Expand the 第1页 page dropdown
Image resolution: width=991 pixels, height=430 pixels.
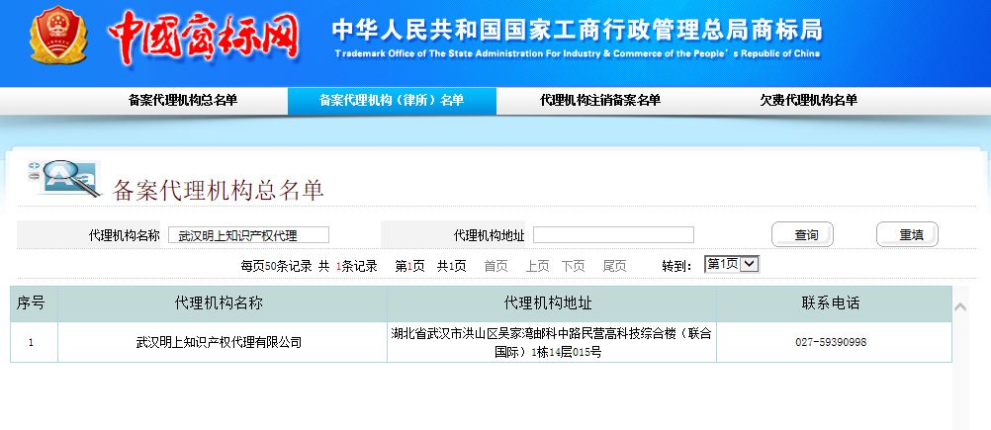[731, 264]
